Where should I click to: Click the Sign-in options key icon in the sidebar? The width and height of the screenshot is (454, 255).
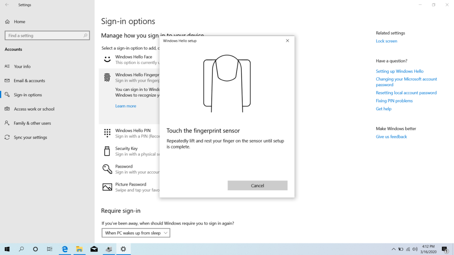(x=7, y=95)
